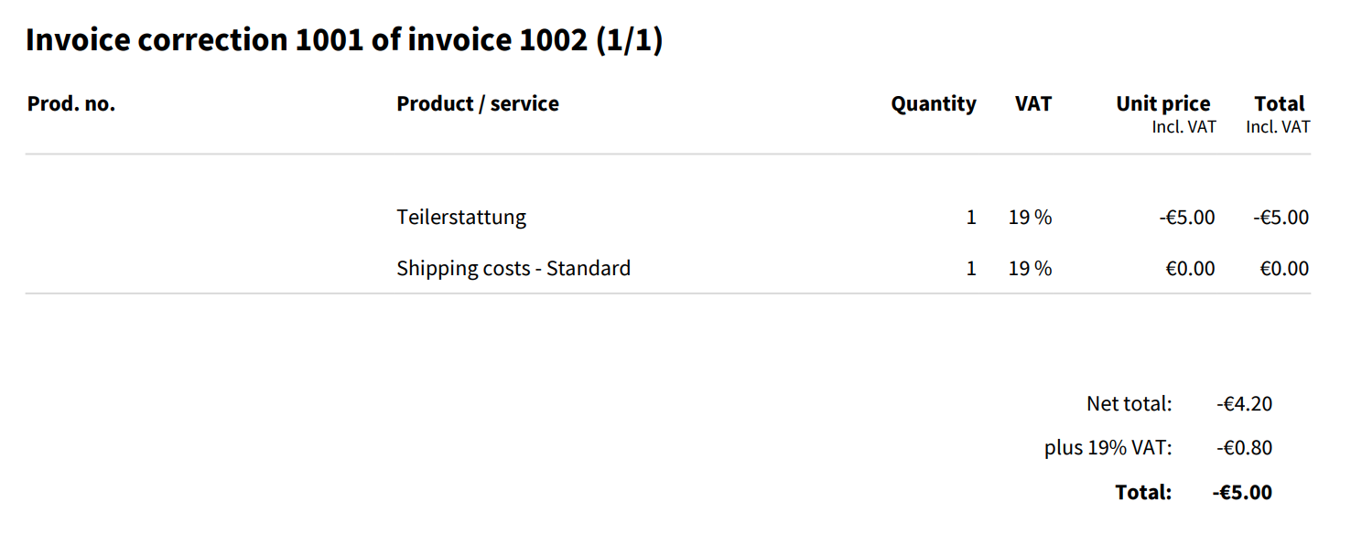Click the "Prod. no." column header
The image size is (1351, 534).
71,104
